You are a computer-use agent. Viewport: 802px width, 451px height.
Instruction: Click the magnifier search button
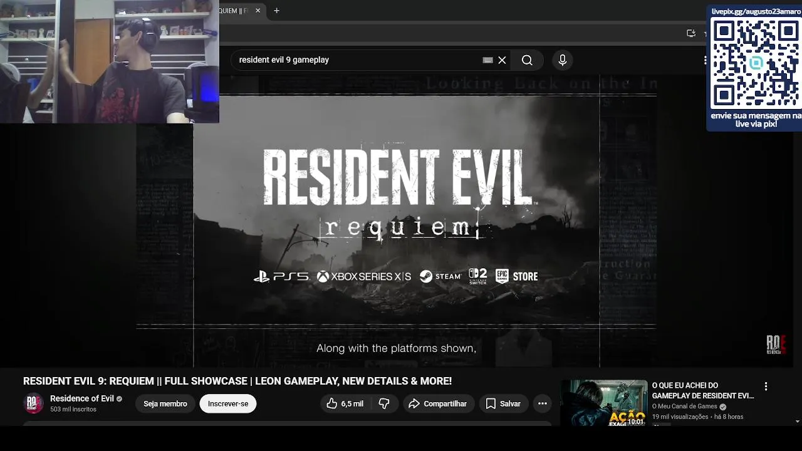527,60
